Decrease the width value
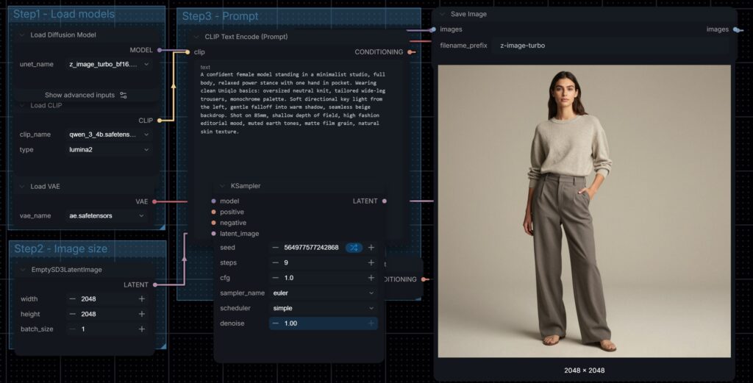This screenshot has width=753, height=383. point(73,299)
